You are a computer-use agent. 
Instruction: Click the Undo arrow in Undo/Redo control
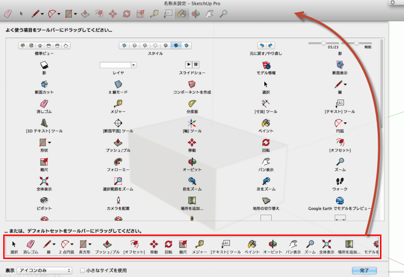261,46
